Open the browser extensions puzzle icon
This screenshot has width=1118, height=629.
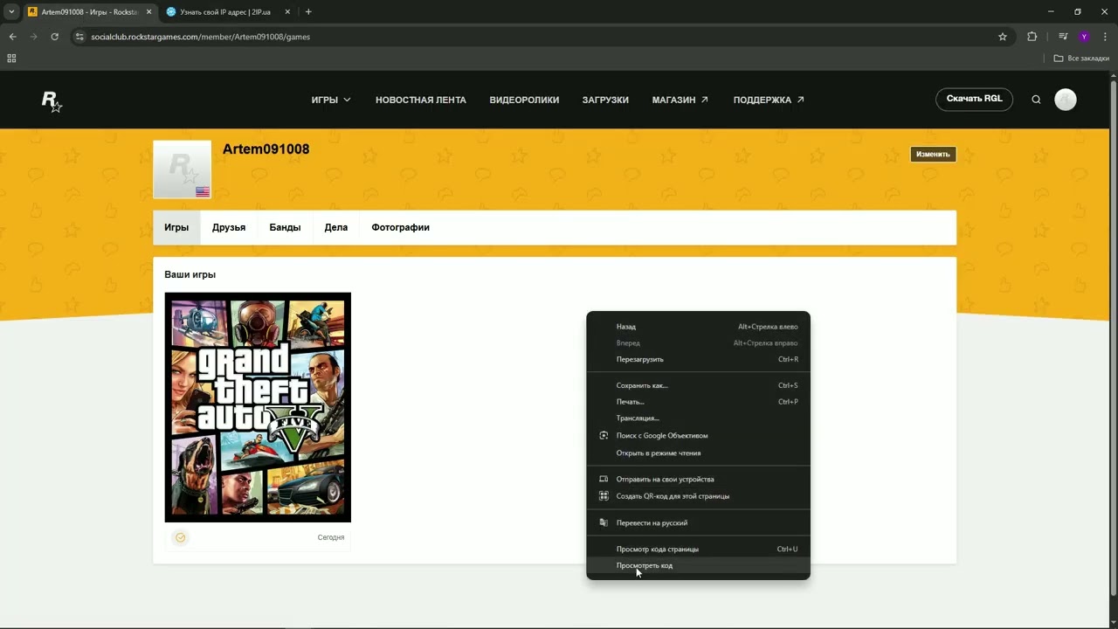pyautogui.click(x=1032, y=37)
